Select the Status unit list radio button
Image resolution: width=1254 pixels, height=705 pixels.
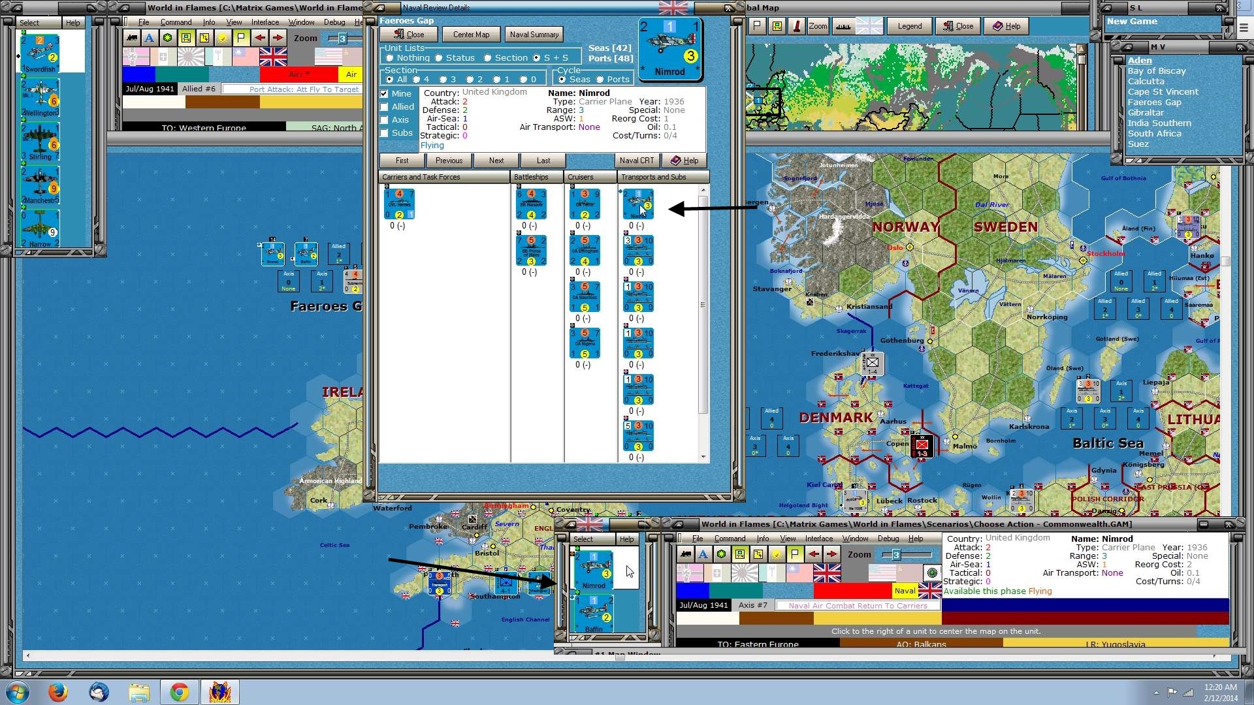point(440,58)
